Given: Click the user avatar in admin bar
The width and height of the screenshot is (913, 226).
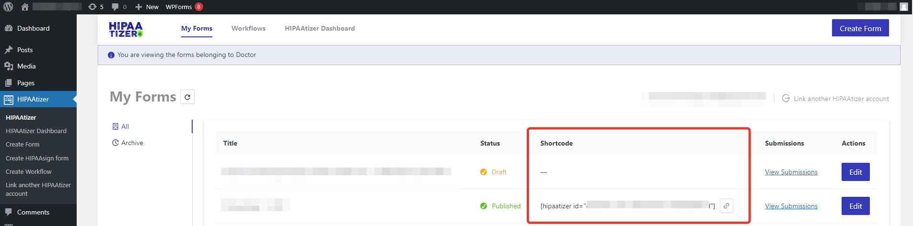Looking at the screenshot, I should [904, 7].
